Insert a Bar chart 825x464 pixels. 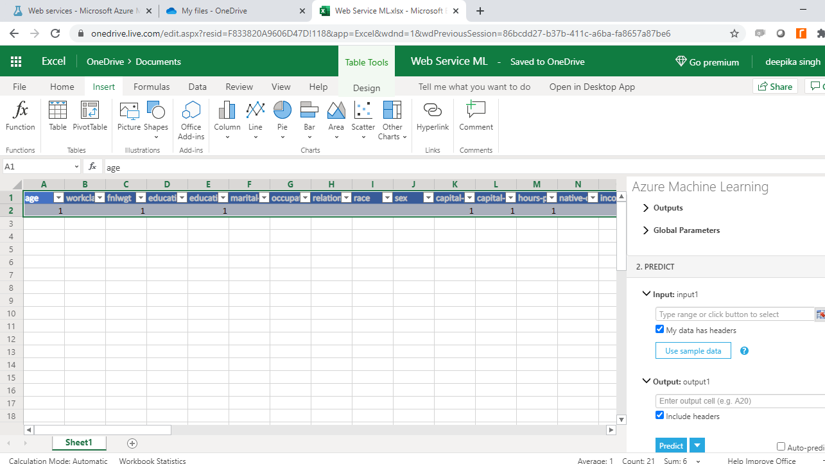[309, 119]
